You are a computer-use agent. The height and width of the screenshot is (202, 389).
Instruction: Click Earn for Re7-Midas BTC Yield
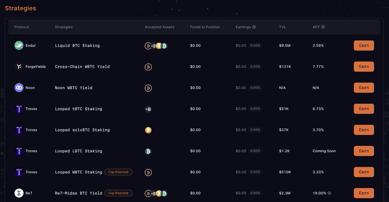[x=364, y=193]
